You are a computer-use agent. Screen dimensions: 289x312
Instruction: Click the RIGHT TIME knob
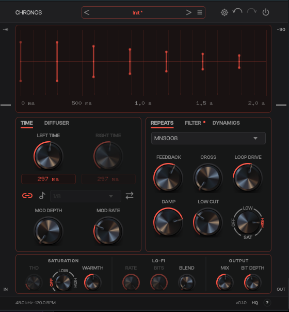point(108,156)
